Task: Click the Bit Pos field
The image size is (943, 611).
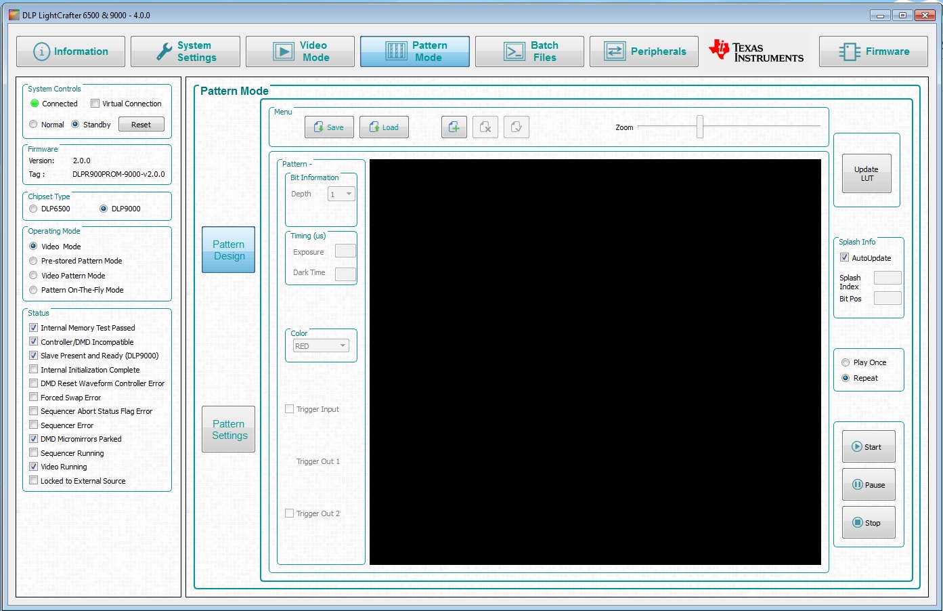Action: coord(887,298)
